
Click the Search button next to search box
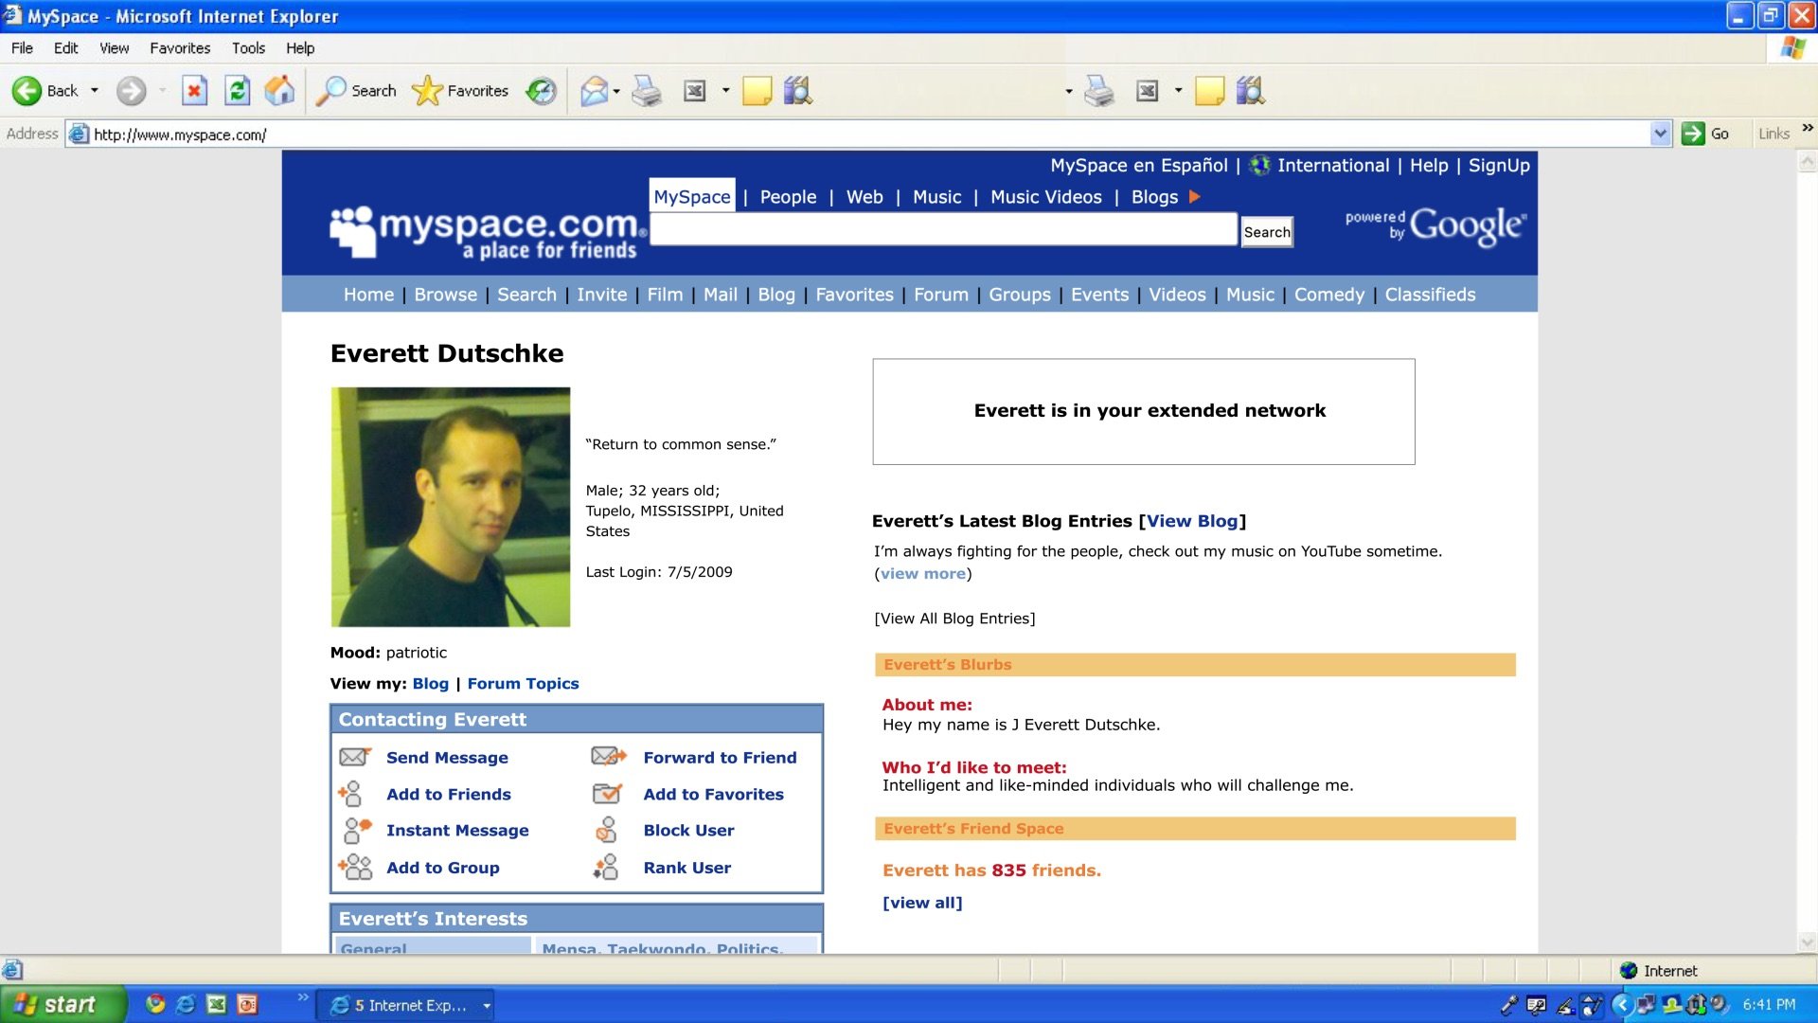(1267, 232)
